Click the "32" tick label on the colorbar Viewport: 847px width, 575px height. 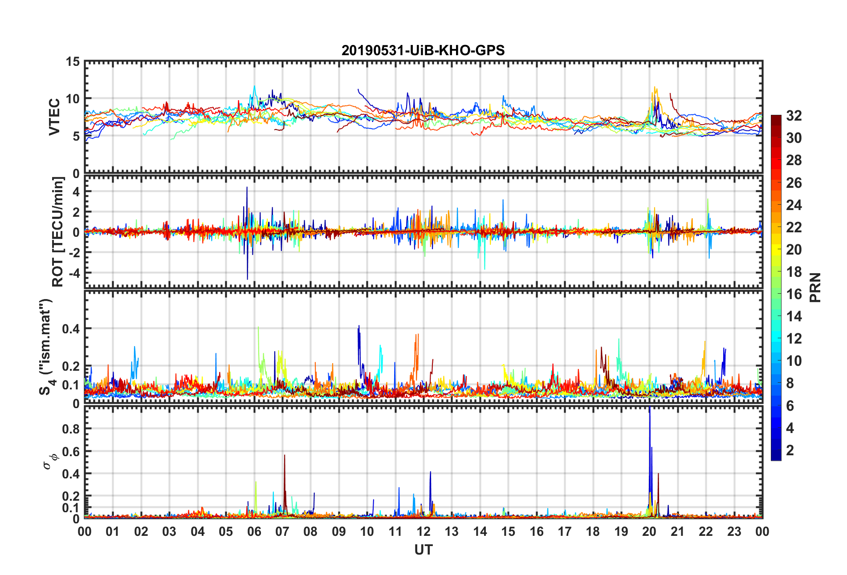point(794,116)
